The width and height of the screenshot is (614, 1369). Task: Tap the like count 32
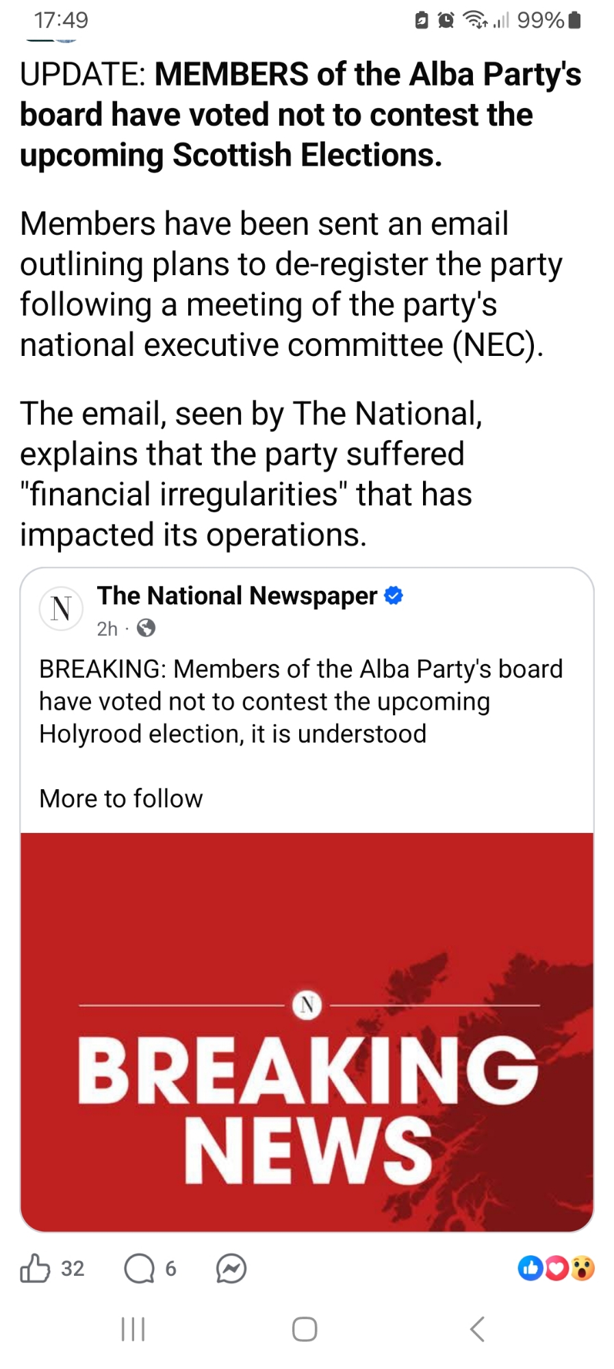point(73,1269)
